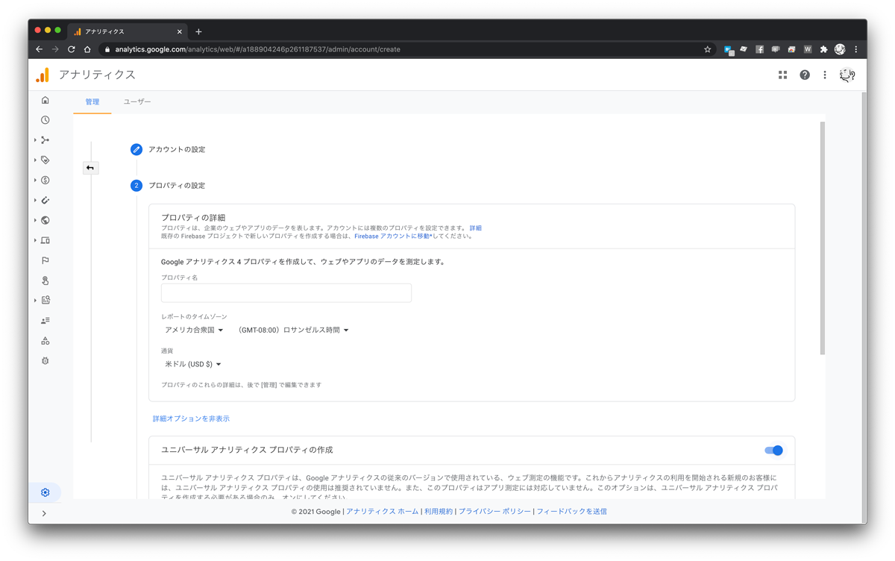Open the アメリカ合衆国 timezone country dropdown
This screenshot has height=561, width=895.
point(195,329)
